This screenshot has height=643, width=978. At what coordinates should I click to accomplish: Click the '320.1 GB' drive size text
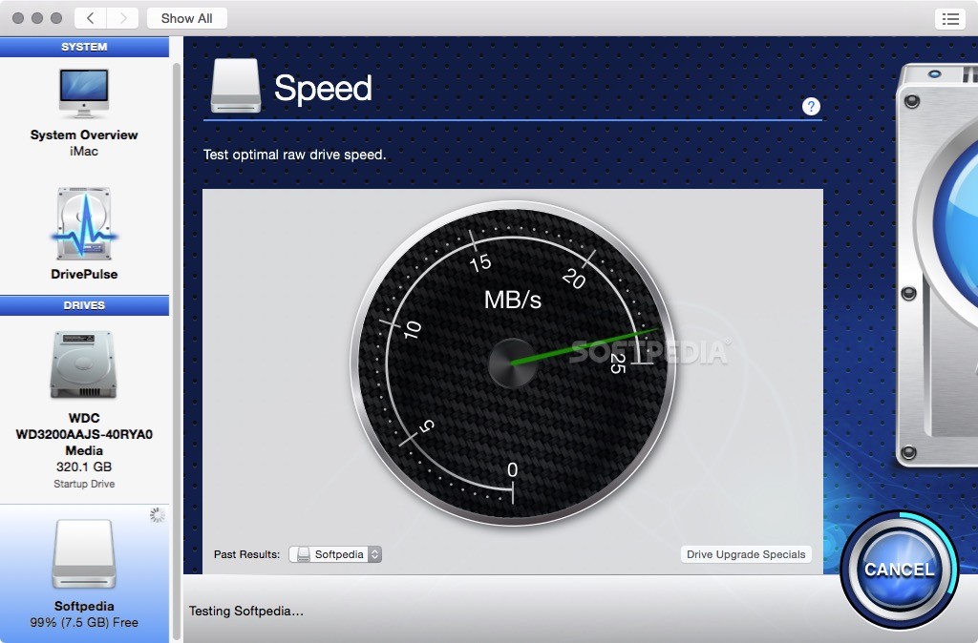click(x=84, y=467)
